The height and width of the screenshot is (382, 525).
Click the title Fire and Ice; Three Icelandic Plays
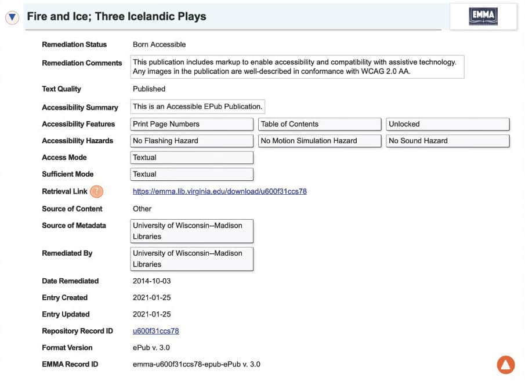(x=117, y=16)
